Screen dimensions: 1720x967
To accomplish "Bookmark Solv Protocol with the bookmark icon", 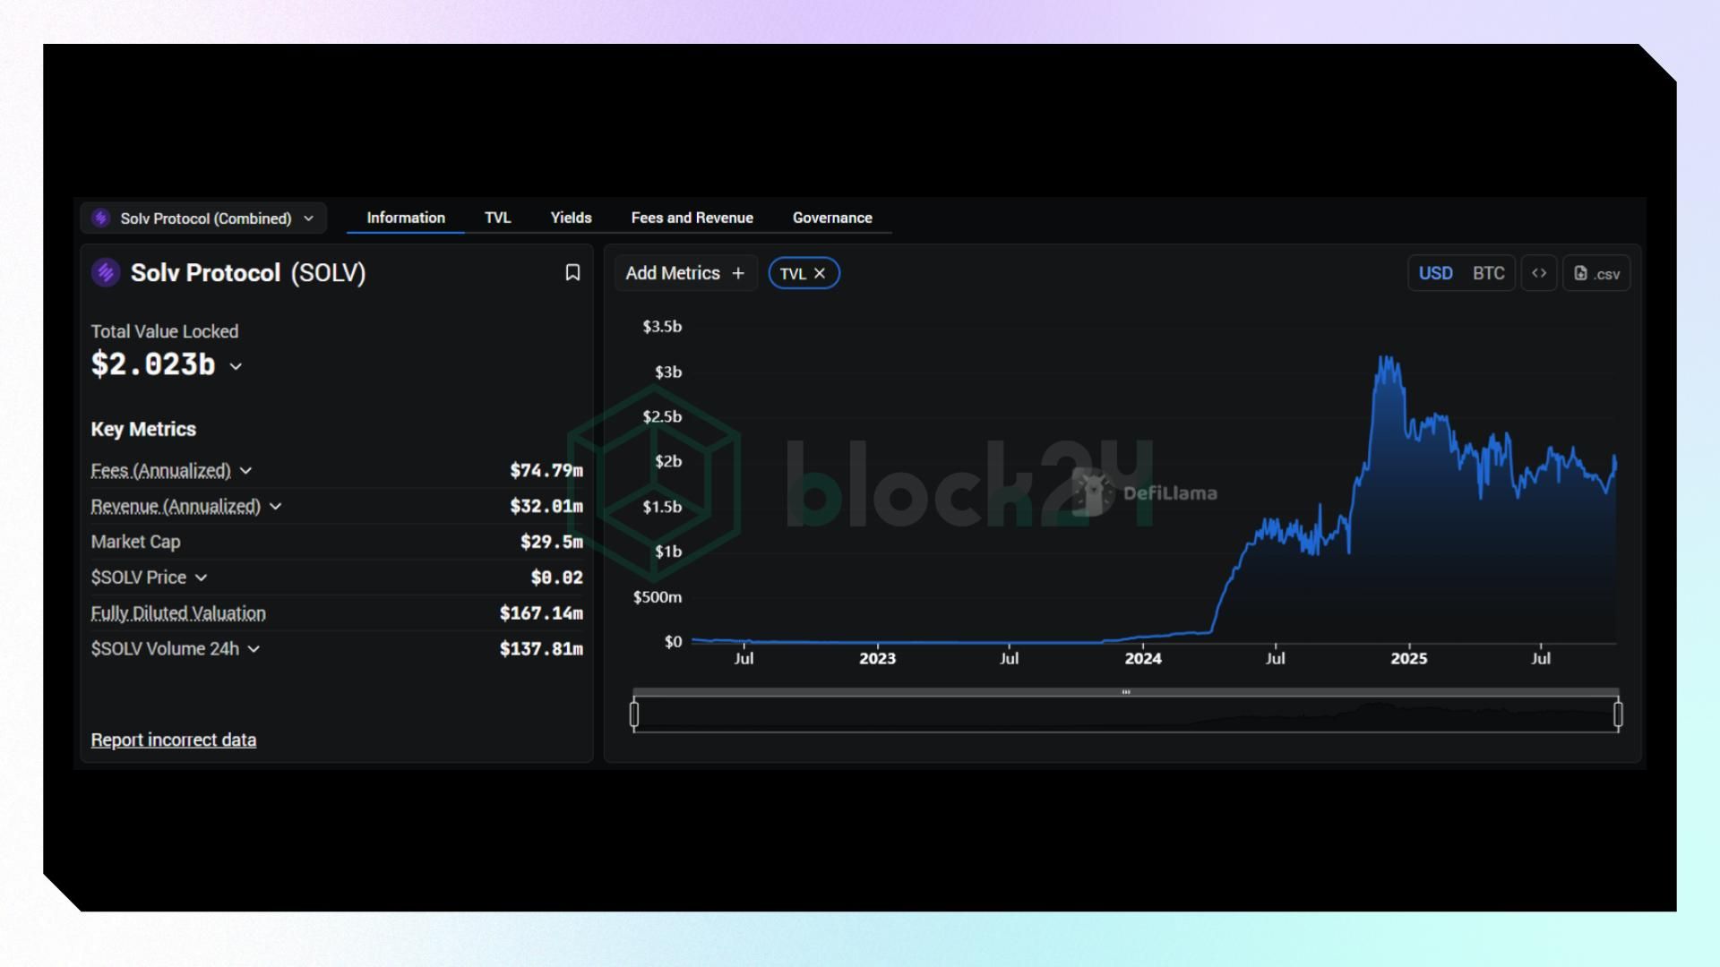I will pyautogui.click(x=572, y=273).
